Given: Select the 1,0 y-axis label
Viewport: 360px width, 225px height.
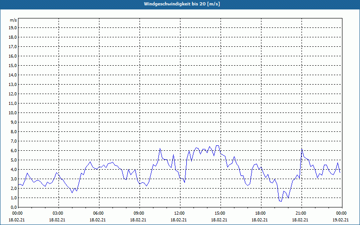Looking at the screenshot, I should [14, 198].
